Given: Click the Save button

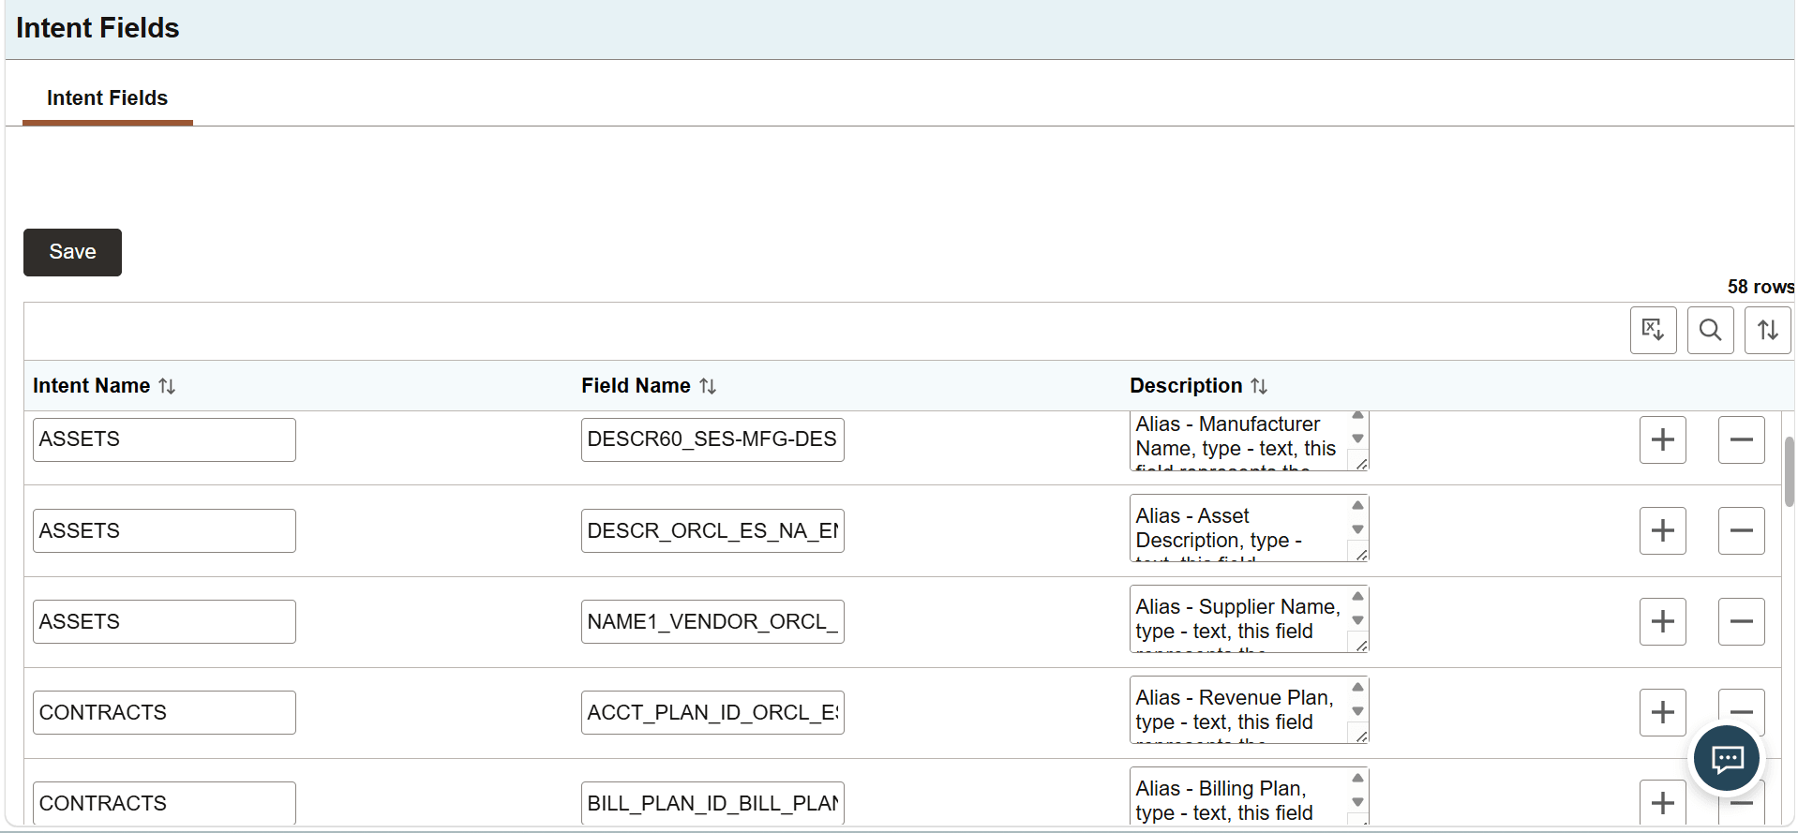Looking at the screenshot, I should point(72,252).
